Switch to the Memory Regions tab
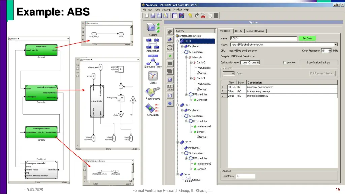345x194 pixels. (255, 31)
